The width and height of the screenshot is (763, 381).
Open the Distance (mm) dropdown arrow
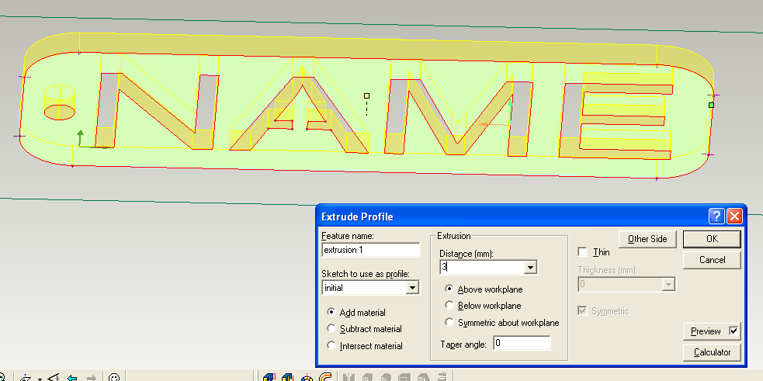[x=530, y=267]
